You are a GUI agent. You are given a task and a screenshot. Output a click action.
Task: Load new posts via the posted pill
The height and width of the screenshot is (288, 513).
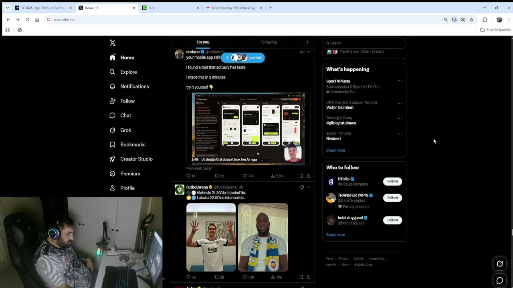pyautogui.click(x=243, y=58)
